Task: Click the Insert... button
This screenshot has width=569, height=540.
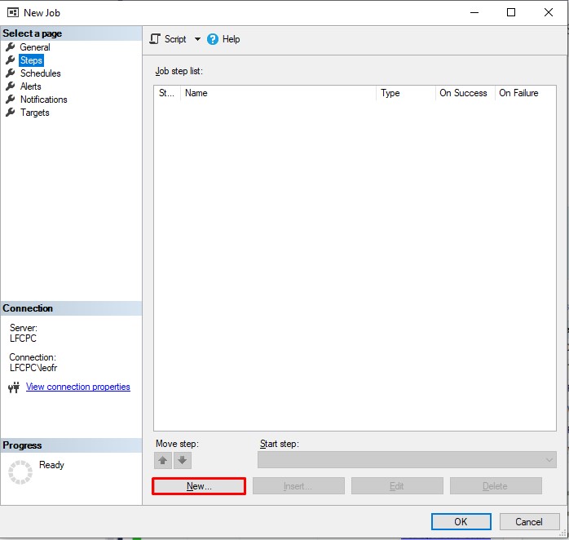Action: [x=298, y=486]
